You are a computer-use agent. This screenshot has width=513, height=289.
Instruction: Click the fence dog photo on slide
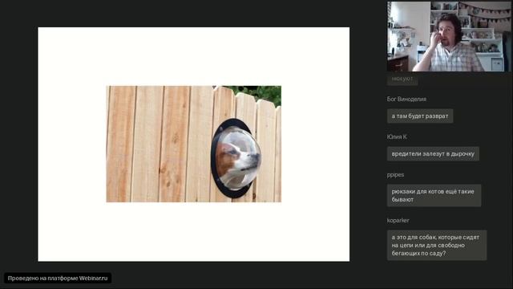(x=194, y=144)
